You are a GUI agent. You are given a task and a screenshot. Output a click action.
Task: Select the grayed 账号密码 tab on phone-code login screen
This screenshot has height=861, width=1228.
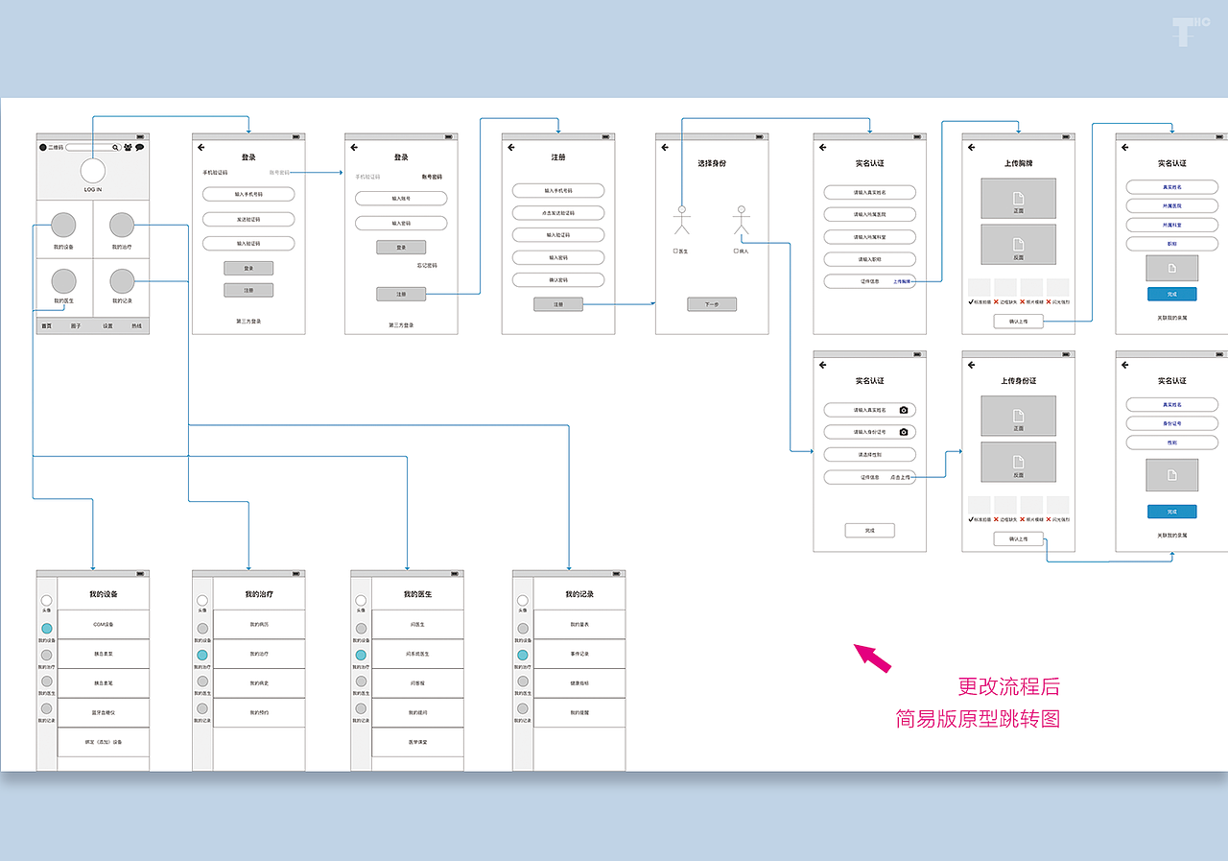tap(279, 173)
